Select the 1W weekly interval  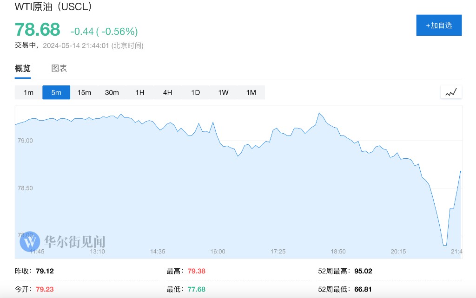pos(223,92)
